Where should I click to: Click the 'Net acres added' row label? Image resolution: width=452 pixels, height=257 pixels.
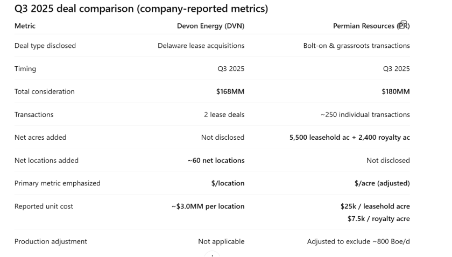[40, 137]
